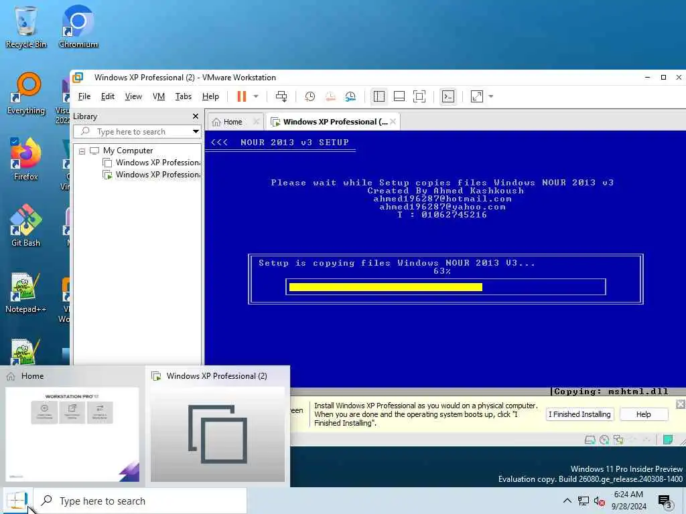The width and height of the screenshot is (686, 514).
Task: Revert VM to its previous snapshot
Action: 330,96
